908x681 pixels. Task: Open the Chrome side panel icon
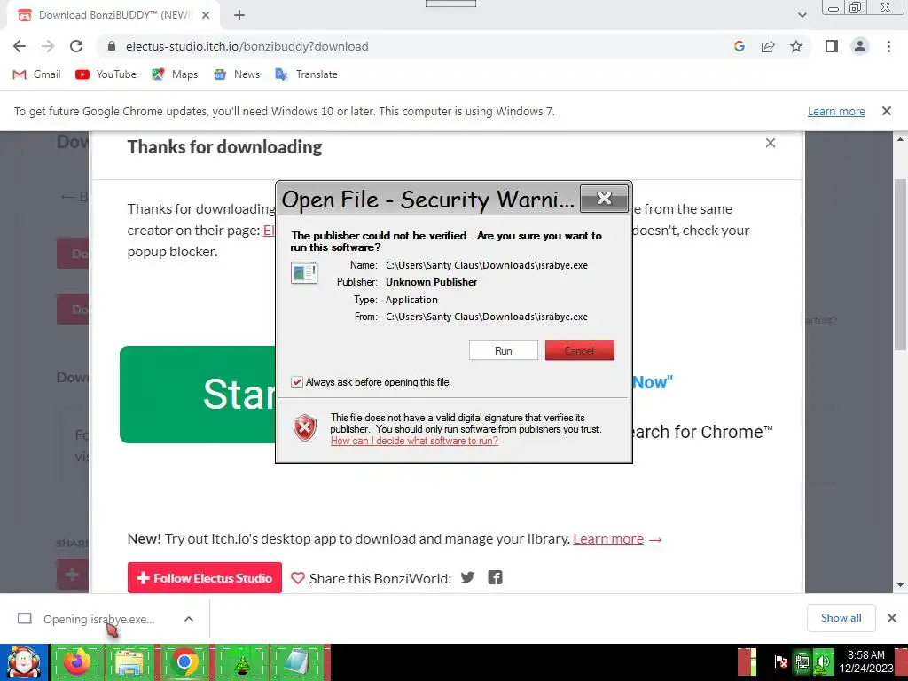832,46
